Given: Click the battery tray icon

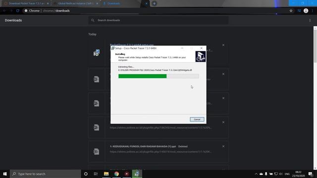Looking at the screenshot, I should pos(271,174).
